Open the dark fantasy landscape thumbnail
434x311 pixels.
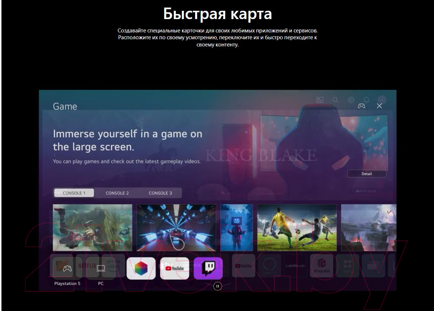click(369, 227)
